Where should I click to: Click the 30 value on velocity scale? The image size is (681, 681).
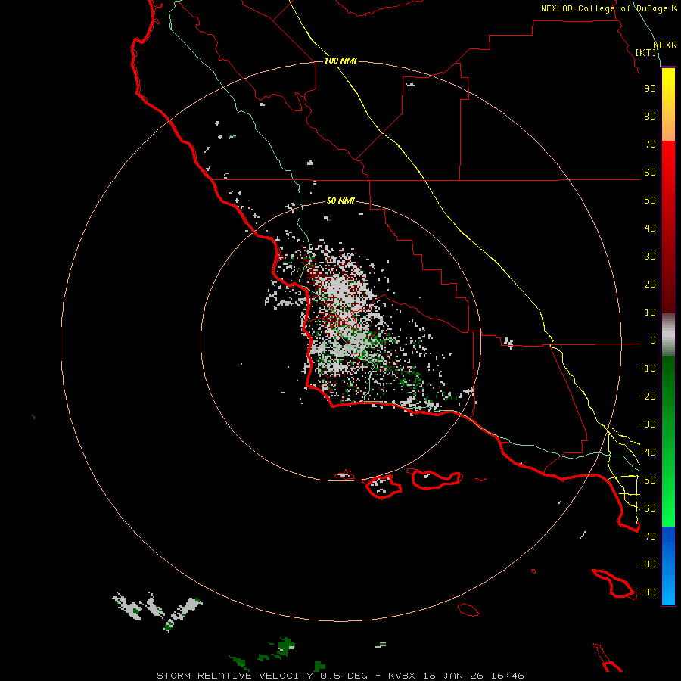point(650,257)
